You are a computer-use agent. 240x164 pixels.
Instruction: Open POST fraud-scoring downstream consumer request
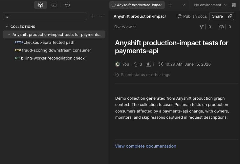click(x=53, y=50)
